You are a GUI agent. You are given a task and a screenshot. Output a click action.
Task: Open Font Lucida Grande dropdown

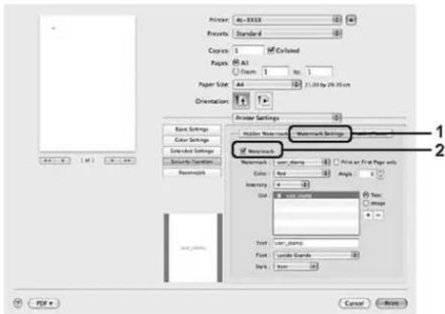(316, 255)
